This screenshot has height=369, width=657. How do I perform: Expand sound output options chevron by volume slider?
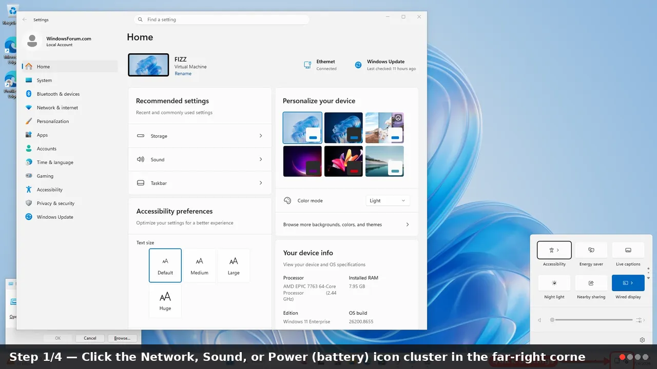click(x=643, y=320)
